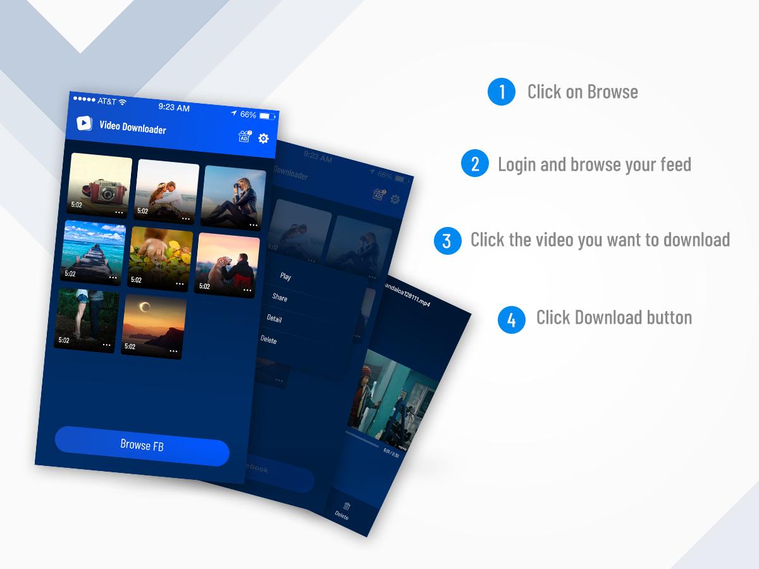Choose Delete in the context menu
The width and height of the screenshot is (759, 569).
click(x=268, y=340)
